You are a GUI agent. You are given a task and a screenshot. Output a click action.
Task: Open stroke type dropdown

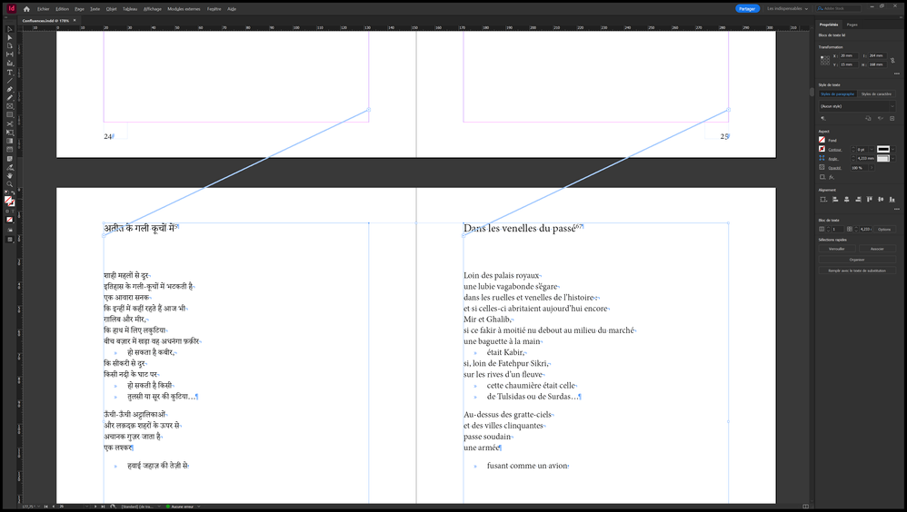pos(892,149)
